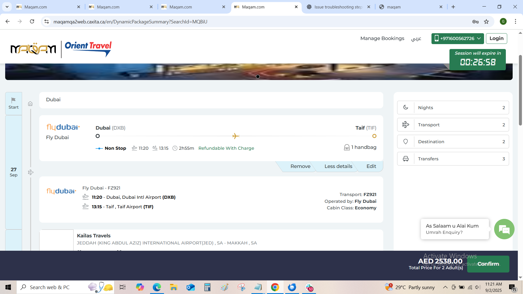Click the banner carousel dot indicator
Viewport: 523px width, 294px height.
click(x=258, y=77)
